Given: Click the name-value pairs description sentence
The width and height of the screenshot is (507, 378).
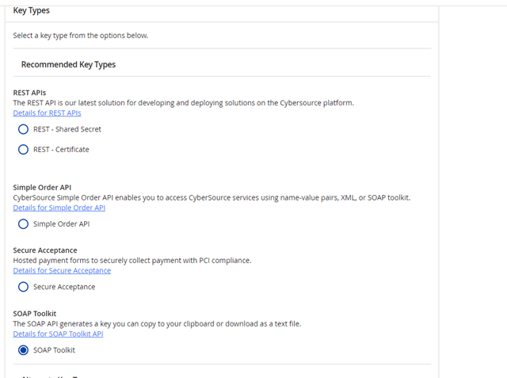Looking at the screenshot, I should tap(212, 197).
